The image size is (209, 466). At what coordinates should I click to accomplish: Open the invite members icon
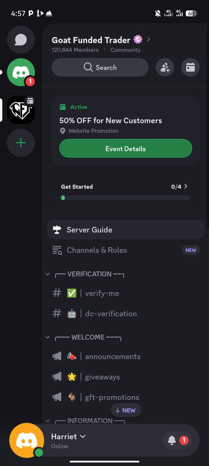coord(165,68)
